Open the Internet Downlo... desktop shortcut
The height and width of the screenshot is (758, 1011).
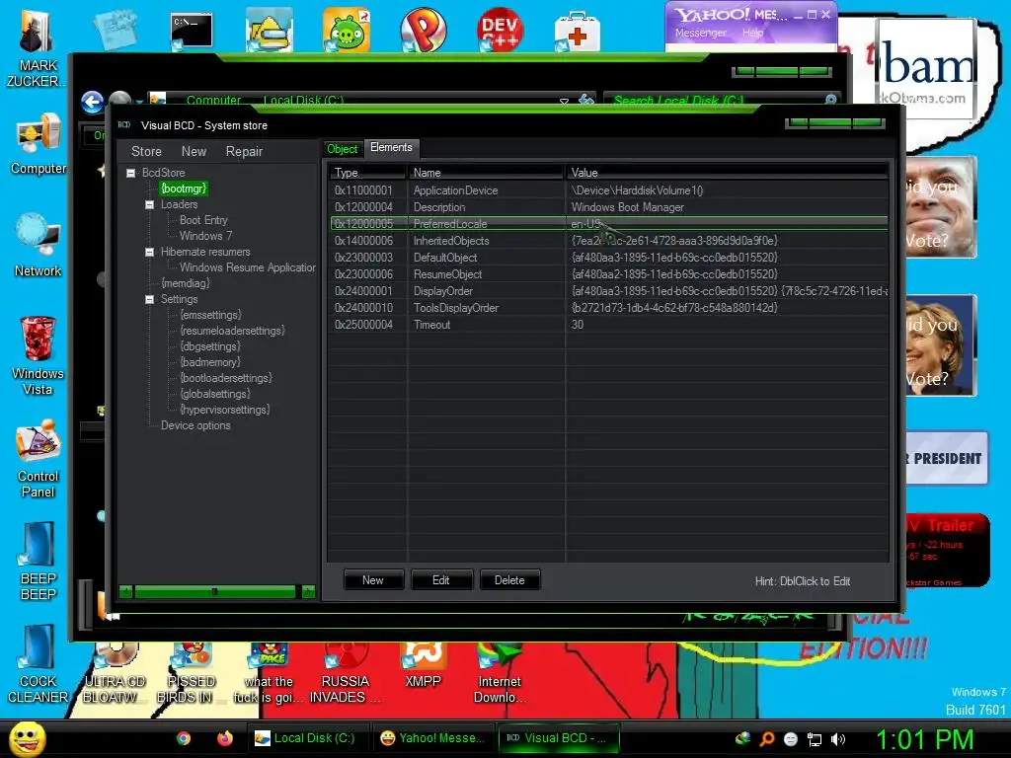[x=500, y=673]
